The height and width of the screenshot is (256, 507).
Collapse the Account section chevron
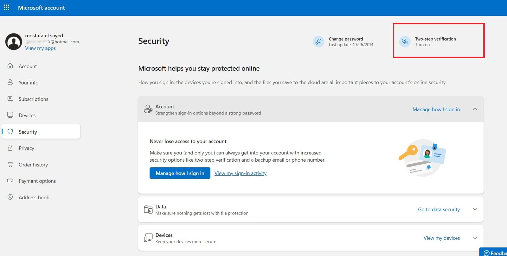click(475, 109)
